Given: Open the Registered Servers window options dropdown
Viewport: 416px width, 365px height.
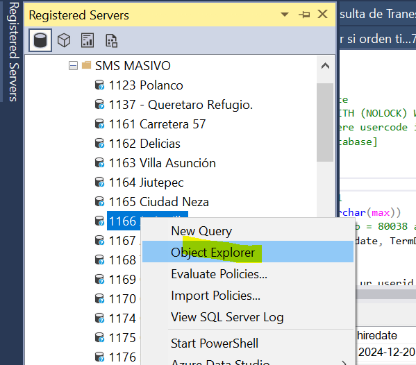Looking at the screenshot, I should click(x=285, y=15).
